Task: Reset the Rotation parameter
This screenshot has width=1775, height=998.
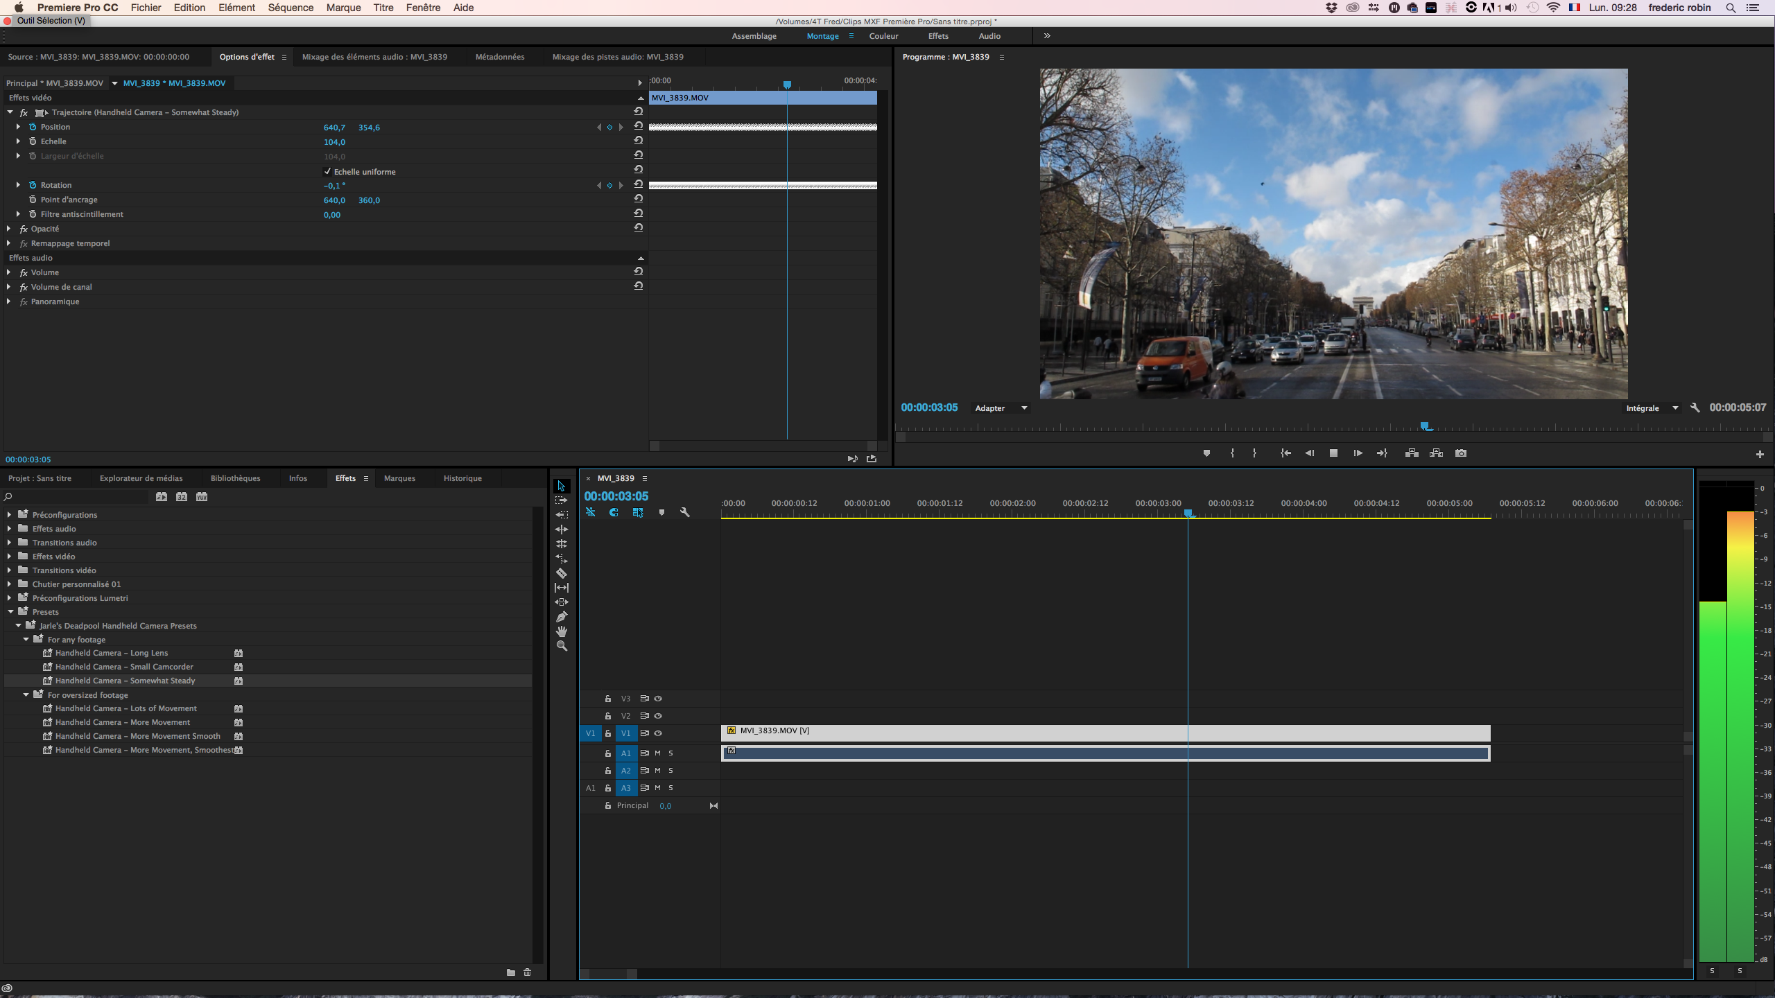Action: click(x=639, y=185)
